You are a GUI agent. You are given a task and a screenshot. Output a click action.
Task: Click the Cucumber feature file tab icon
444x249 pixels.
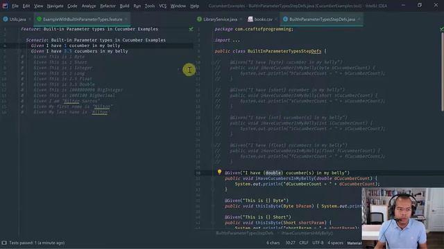pyautogui.click(x=39, y=19)
